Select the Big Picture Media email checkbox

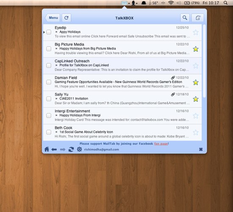click(x=49, y=49)
